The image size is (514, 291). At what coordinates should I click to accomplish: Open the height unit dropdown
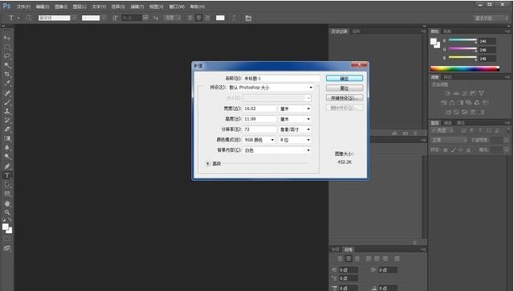pos(295,119)
